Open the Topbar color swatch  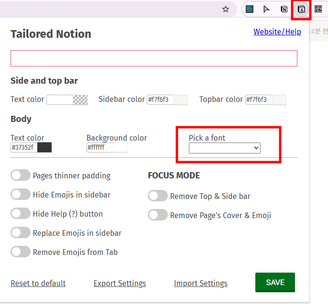279,100
